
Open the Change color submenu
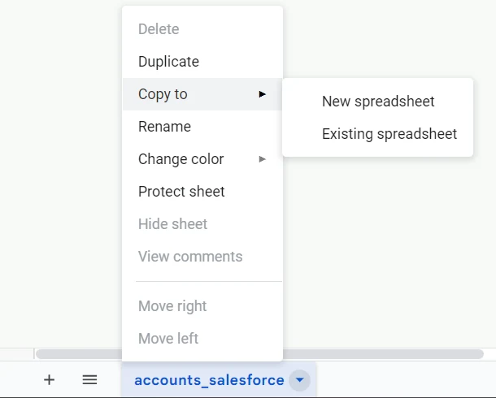coord(202,159)
